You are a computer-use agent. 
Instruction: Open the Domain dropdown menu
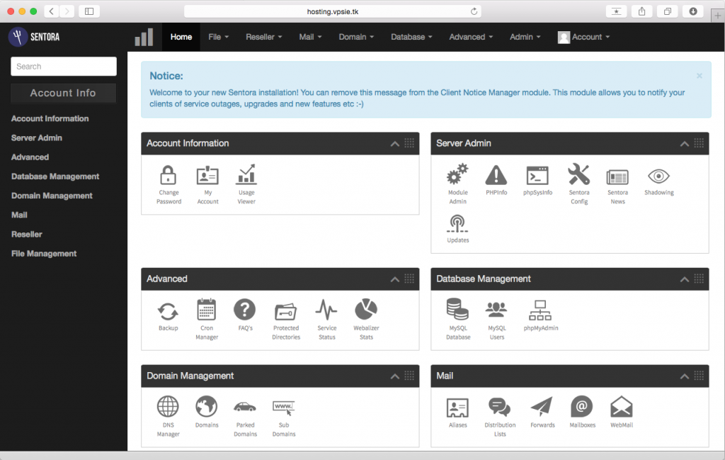(356, 37)
